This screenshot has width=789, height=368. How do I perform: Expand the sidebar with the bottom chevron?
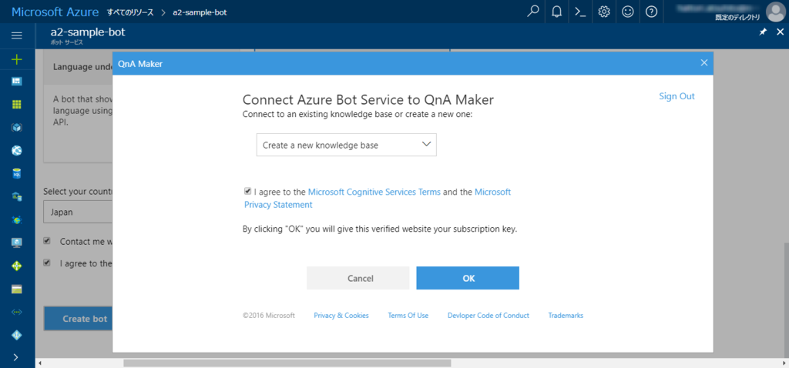(x=17, y=357)
